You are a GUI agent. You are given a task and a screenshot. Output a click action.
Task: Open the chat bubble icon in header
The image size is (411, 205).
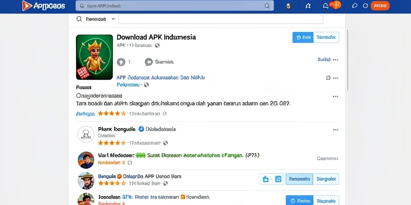[x=355, y=6]
